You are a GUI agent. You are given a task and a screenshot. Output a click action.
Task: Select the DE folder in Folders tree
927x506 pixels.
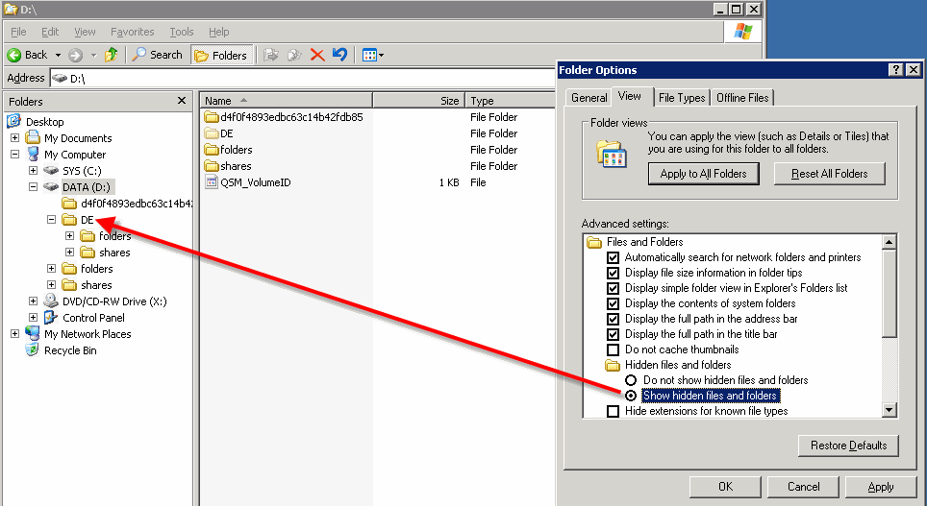click(87, 220)
